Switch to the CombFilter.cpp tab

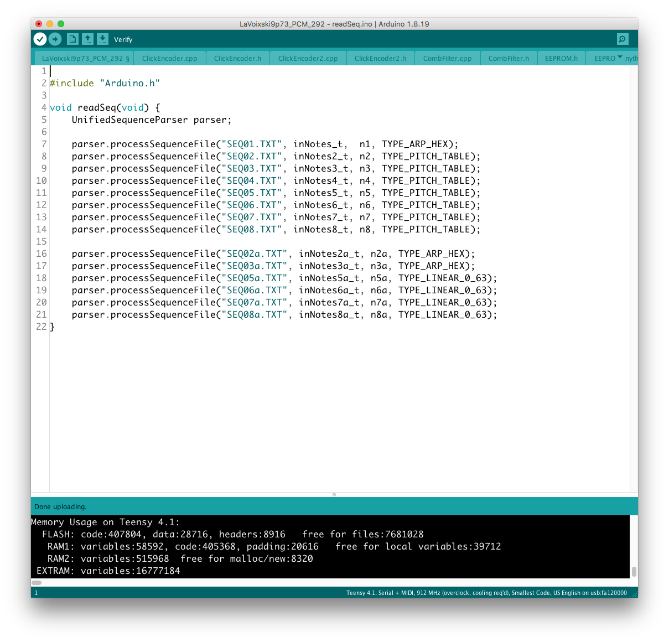point(447,58)
